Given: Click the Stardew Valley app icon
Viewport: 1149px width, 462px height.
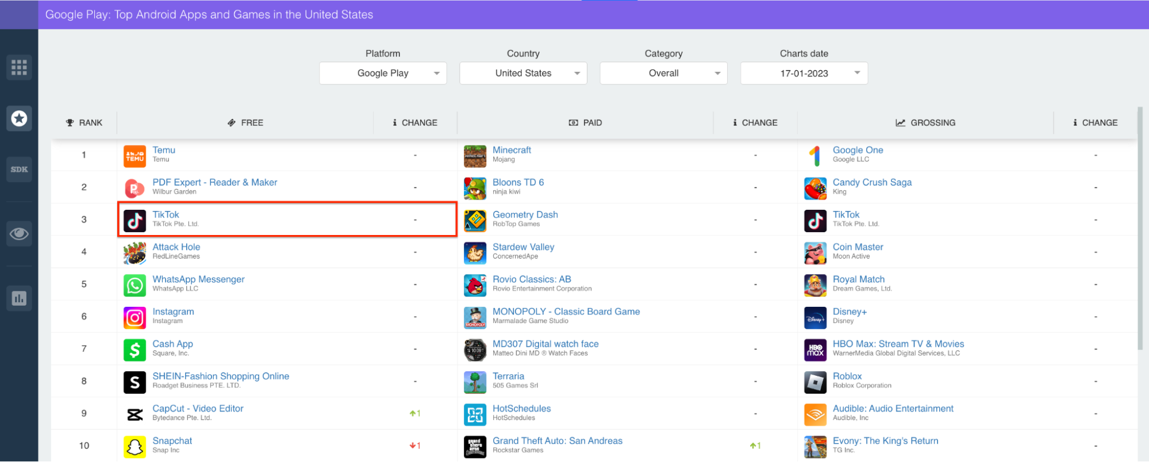Looking at the screenshot, I should 475,253.
